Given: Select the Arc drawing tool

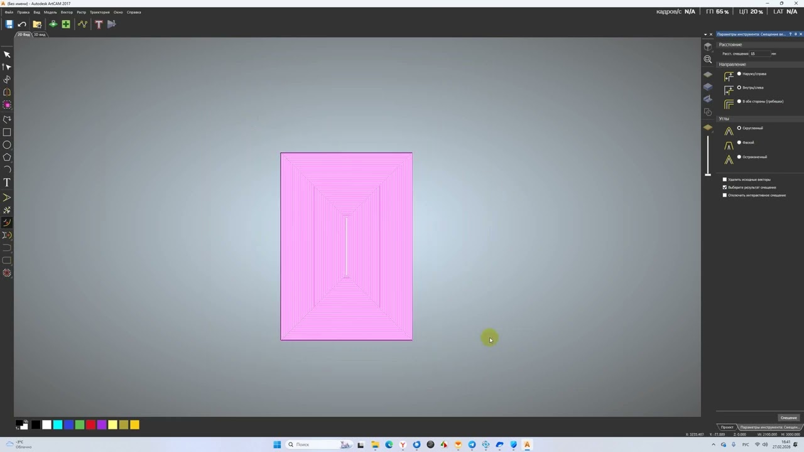Looking at the screenshot, I should click(x=7, y=169).
